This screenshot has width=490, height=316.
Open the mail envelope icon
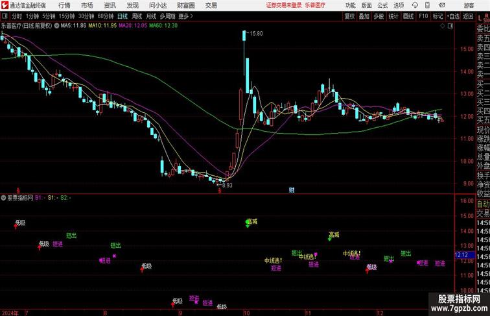pyautogui.click(x=442, y=5)
